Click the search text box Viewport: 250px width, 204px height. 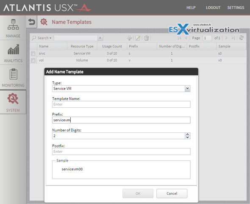coord(75,38)
